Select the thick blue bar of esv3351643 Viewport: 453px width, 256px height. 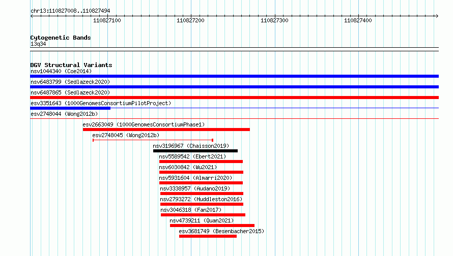(70, 108)
